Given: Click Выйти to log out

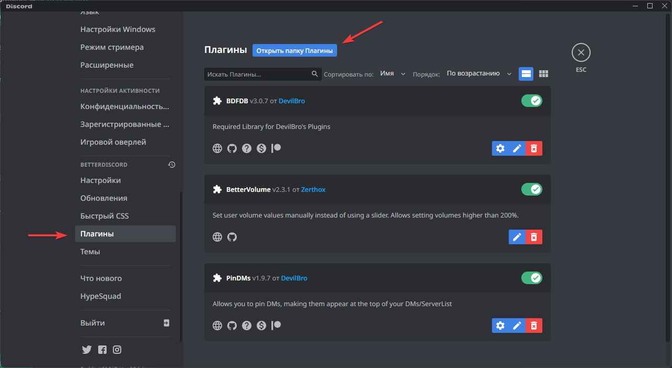Looking at the screenshot, I should coord(125,323).
